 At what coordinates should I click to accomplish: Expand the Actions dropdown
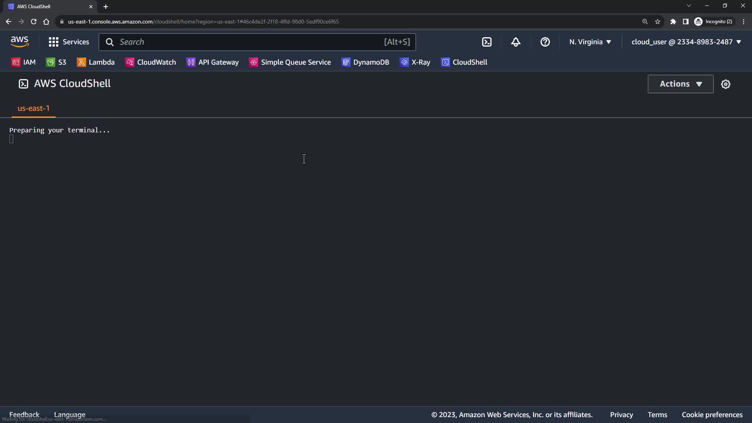click(x=680, y=84)
